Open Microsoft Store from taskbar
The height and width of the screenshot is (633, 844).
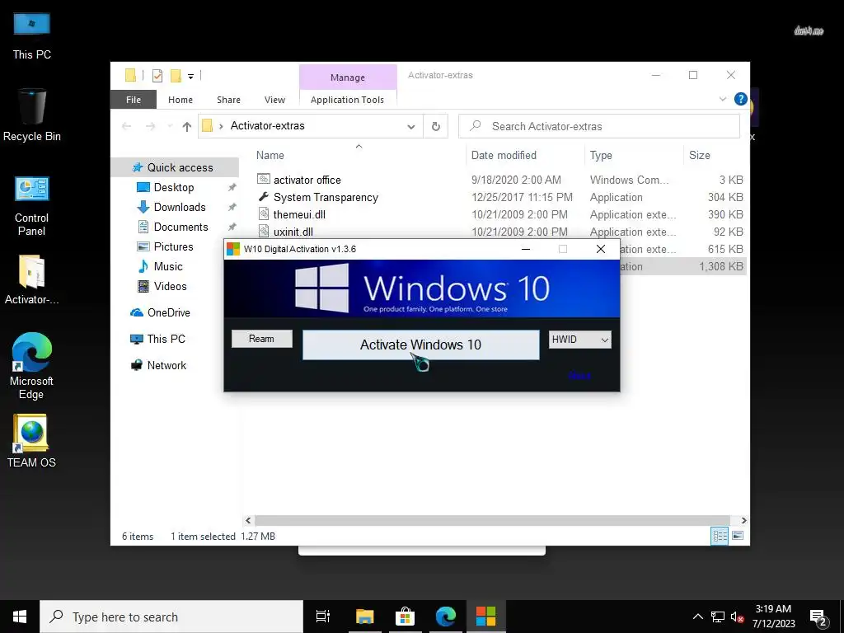click(x=405, y=617)
